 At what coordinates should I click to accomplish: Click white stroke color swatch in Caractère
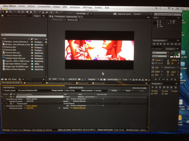point(178,56)
